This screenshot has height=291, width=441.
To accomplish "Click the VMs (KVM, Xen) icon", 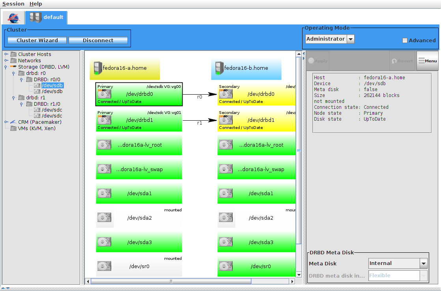I will [13, 128].
